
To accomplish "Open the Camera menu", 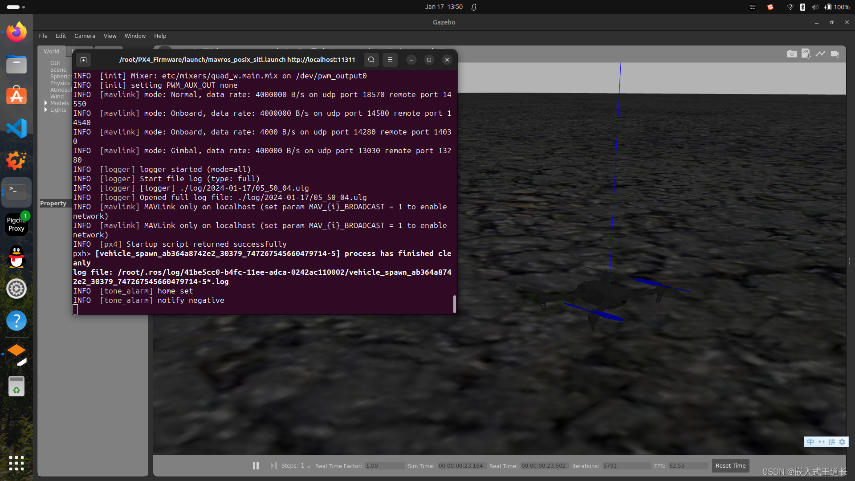I will [85, 36].
